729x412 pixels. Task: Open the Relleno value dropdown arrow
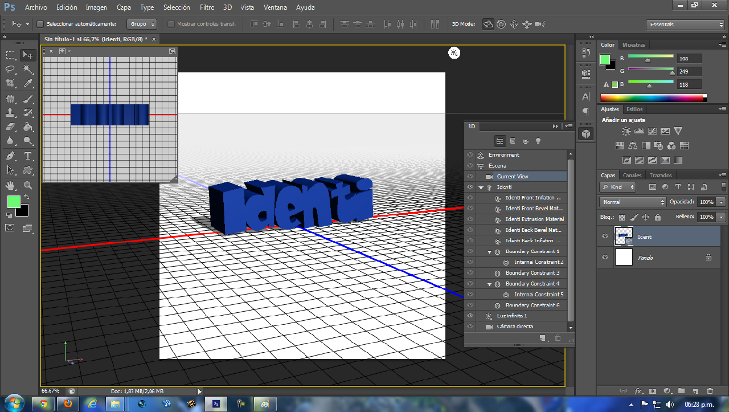(x=722, y=217)
